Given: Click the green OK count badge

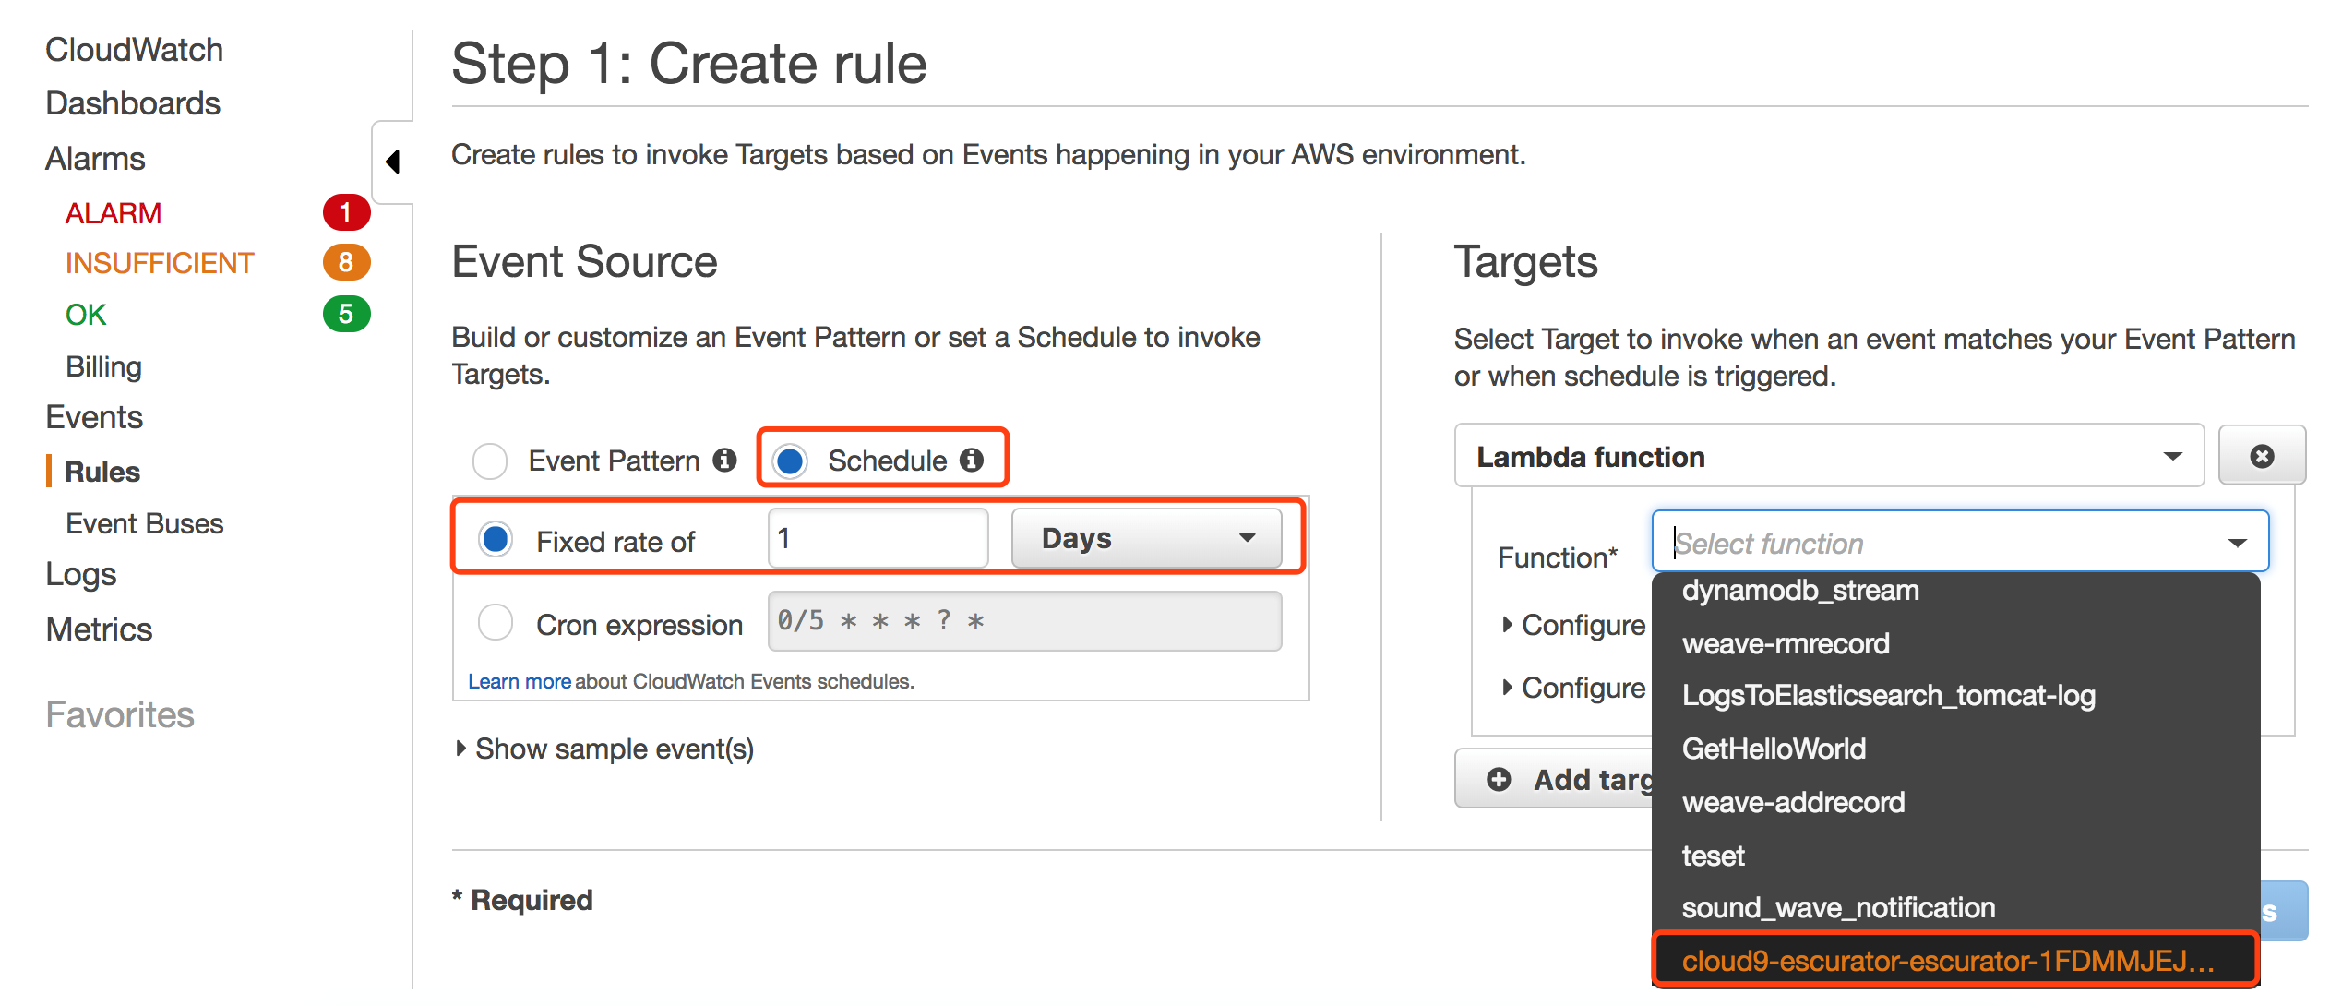Looking at the screenshot, I should (346, 315).
